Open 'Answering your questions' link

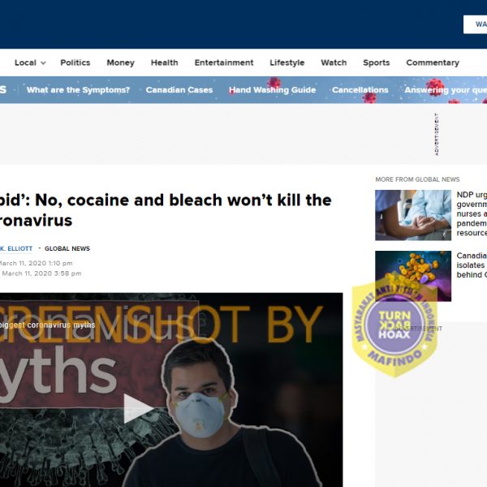pos(446,90)
